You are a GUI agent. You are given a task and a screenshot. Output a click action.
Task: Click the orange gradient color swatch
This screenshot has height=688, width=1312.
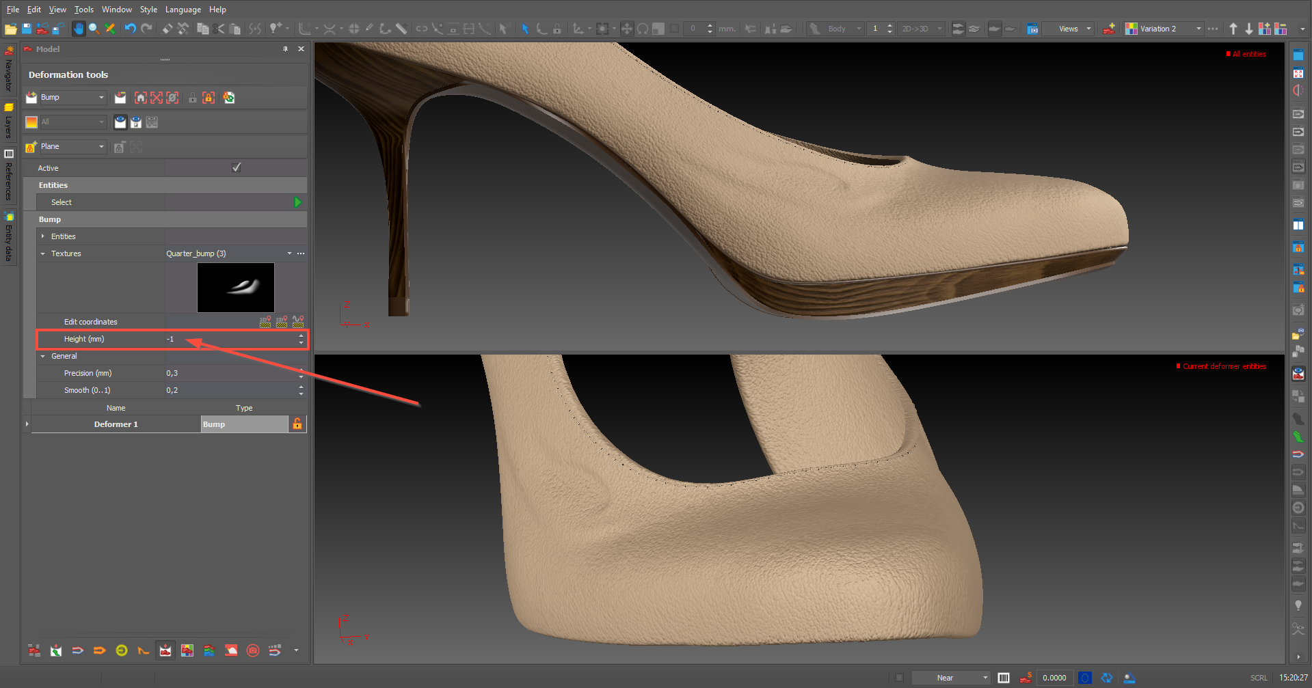31,122
